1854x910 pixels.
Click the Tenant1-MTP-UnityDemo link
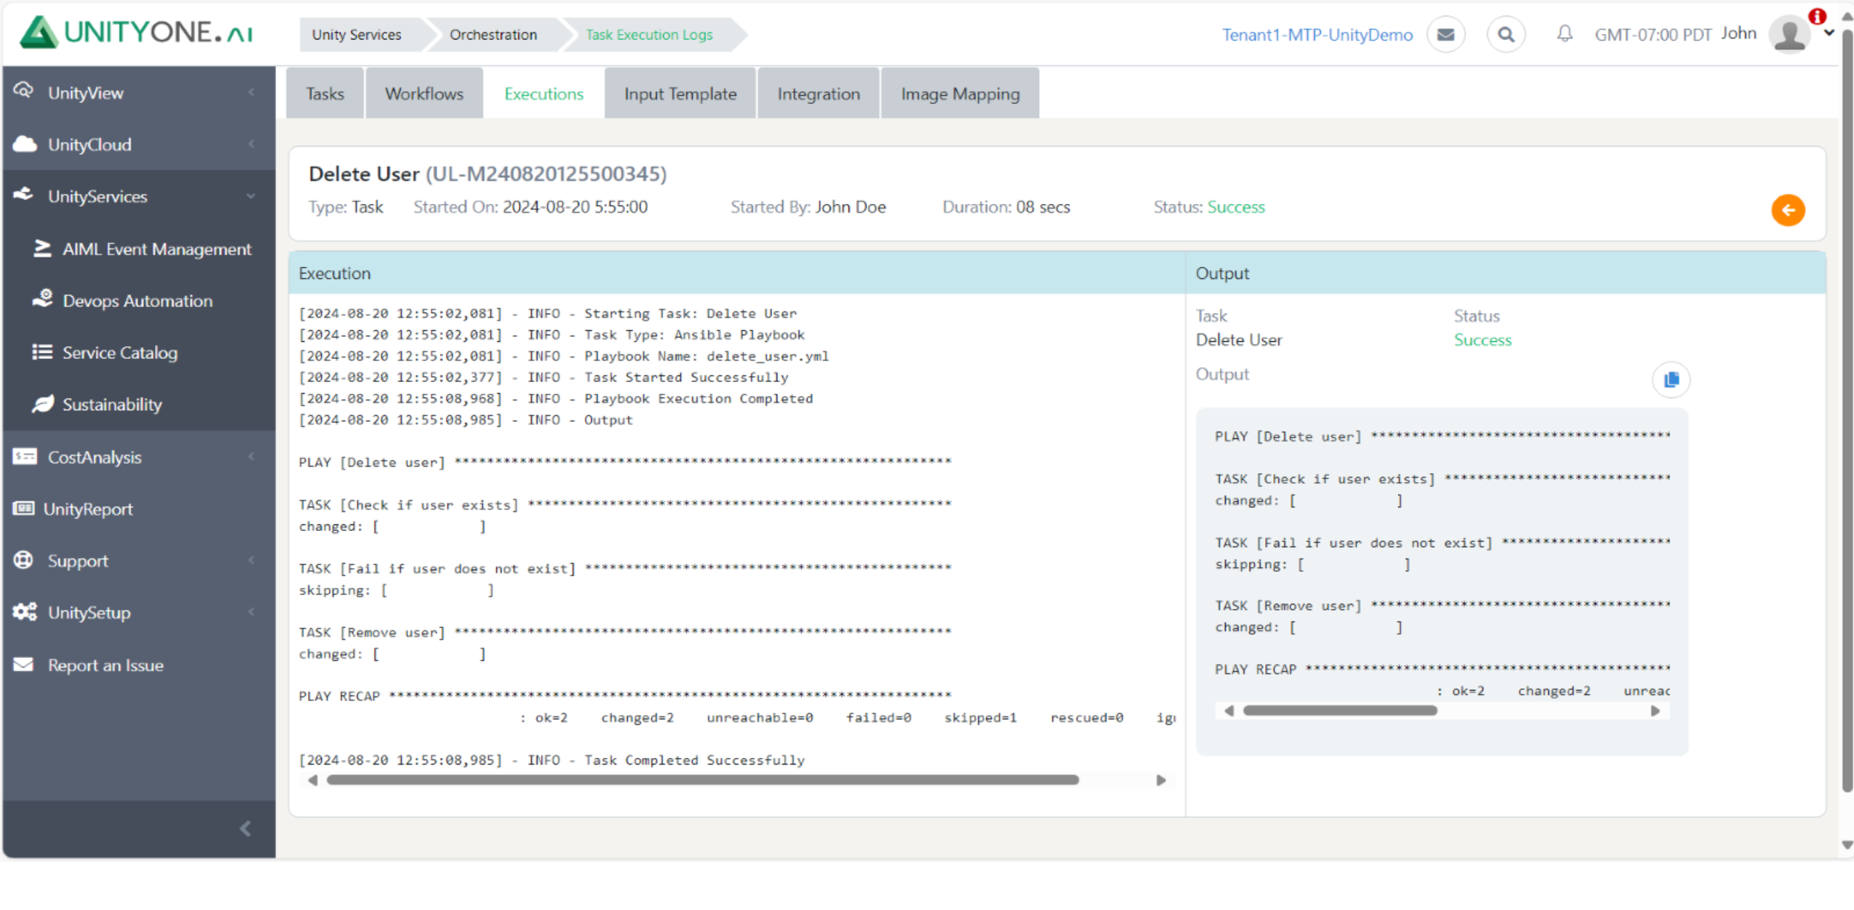click(1317, 35)
